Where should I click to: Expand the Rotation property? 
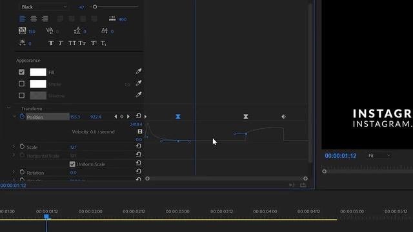click(x=14, y=172)
